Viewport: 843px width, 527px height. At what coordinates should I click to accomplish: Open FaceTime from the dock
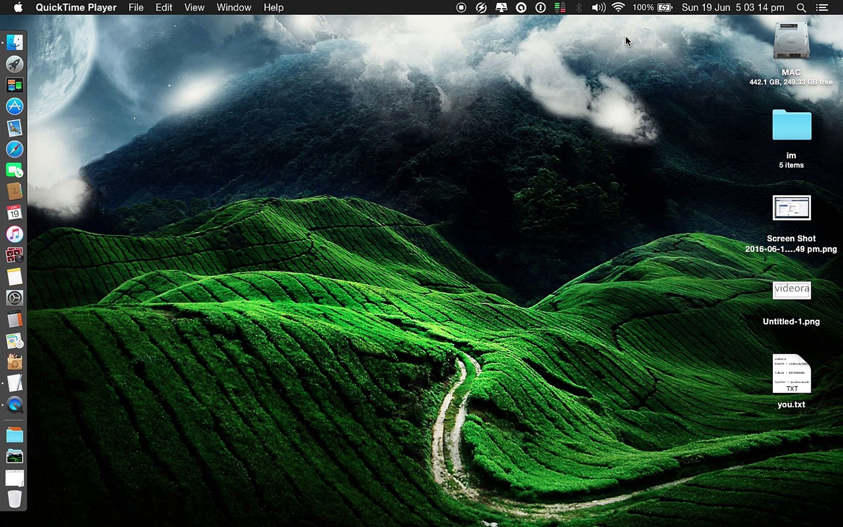pos(15,170)
